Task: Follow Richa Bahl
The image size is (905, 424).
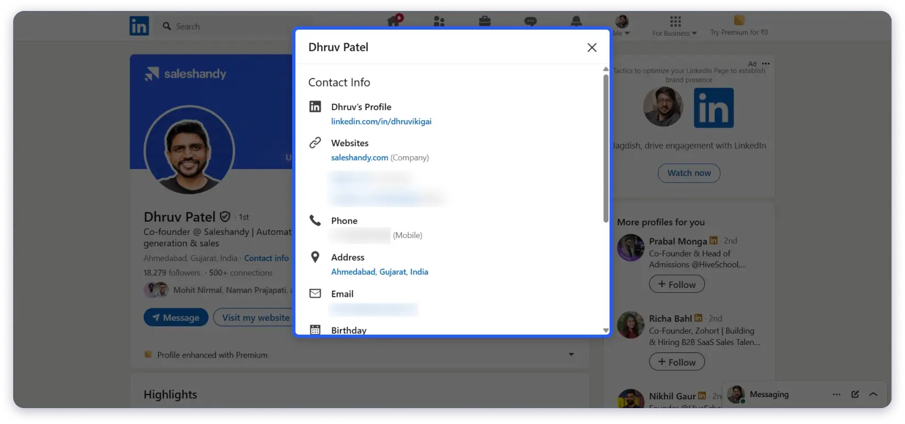Action: tap(677, 362)
